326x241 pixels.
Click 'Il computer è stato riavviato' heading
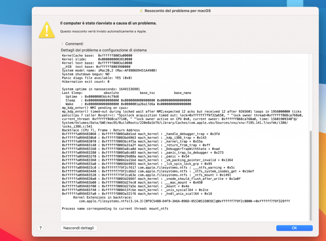click(108, 23)
